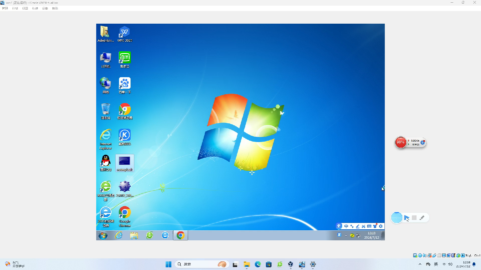Viewport: 481px width, 270px height.
Task: Toggle punctuation mode on IME toolbar
Action: 352,226
